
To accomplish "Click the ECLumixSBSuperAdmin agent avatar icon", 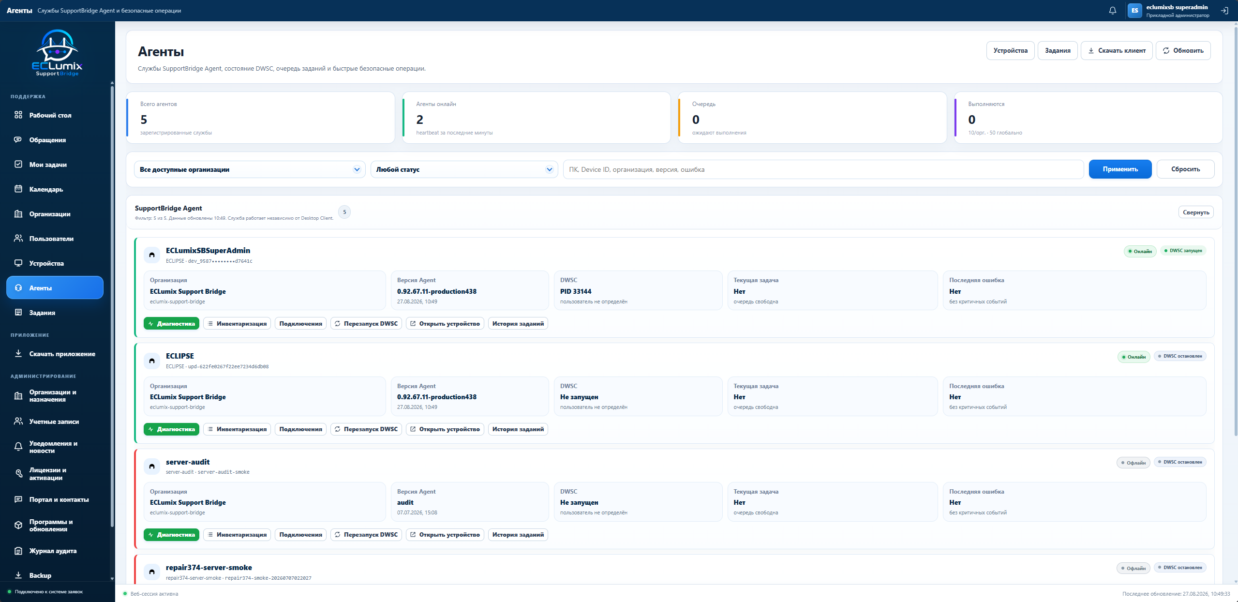I will [152, 255].
